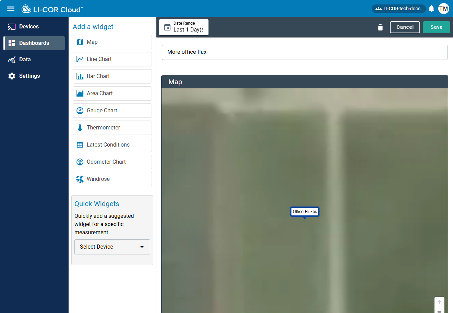Click the Area Chart icon
The height and width of the screenshot is (313, 453).
click(80, 93)
